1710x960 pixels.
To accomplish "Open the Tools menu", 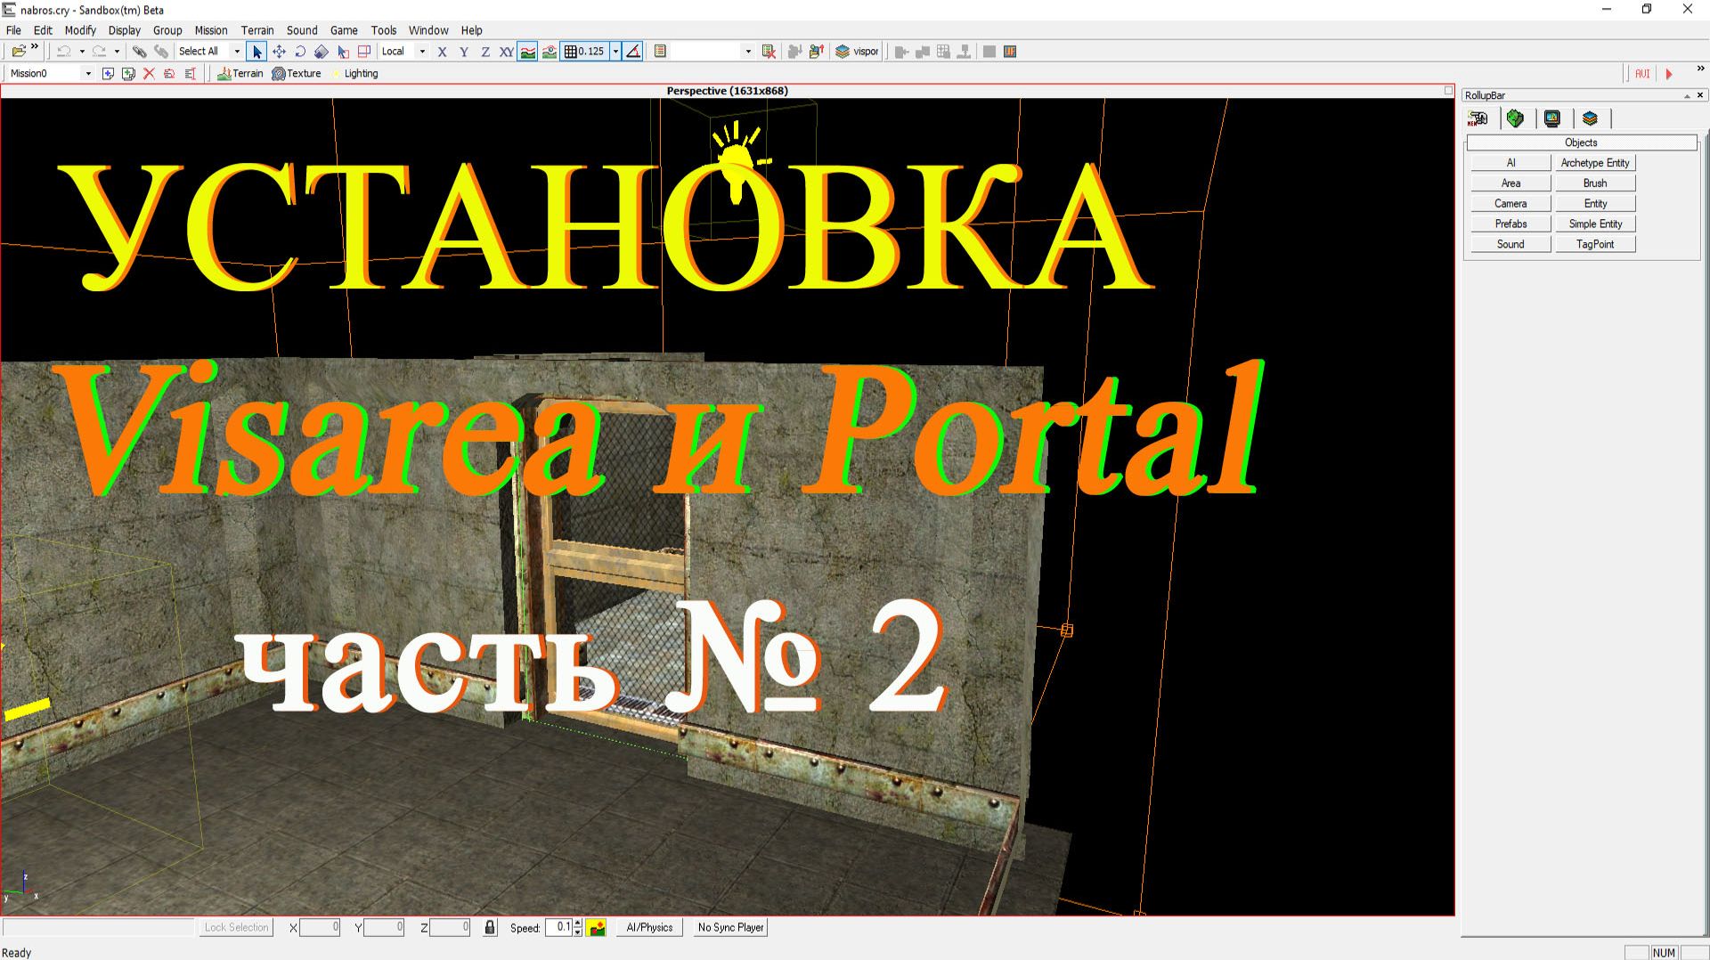I will (384, 30).
